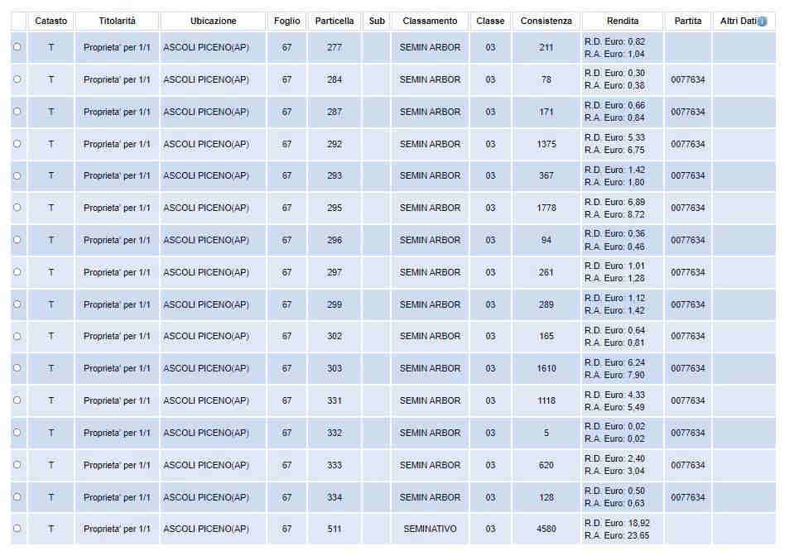Select the radio button for Particella 284
794x551 pixels.
pyautogui.click(x=17, y=79)
